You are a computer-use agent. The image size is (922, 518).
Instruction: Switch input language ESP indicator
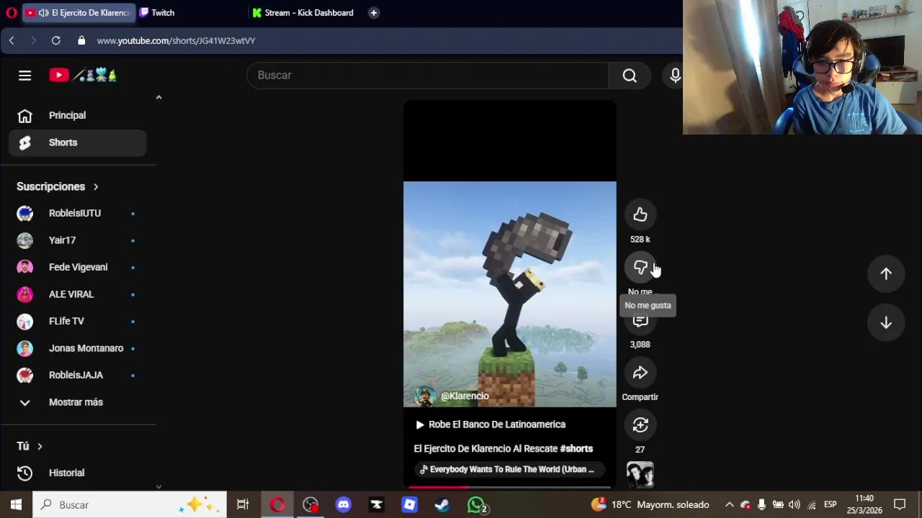[x=830, y=505]
